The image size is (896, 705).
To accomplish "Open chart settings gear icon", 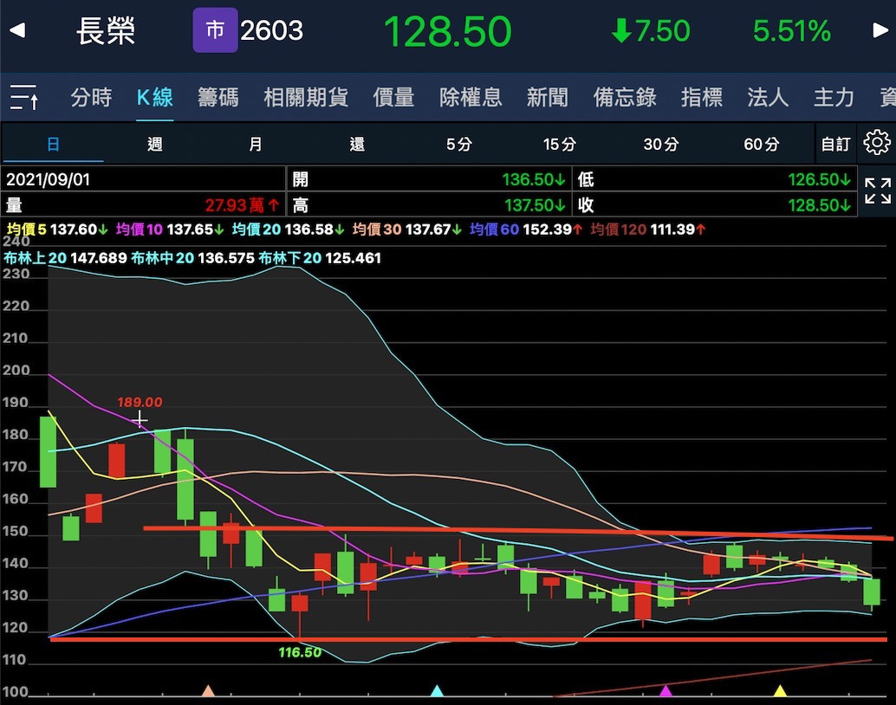I will point(877,143).
